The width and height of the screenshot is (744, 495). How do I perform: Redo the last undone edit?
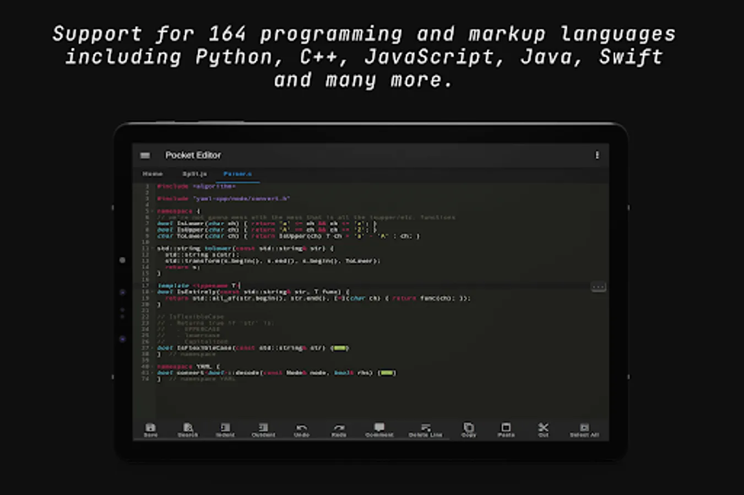click(339, 430)
